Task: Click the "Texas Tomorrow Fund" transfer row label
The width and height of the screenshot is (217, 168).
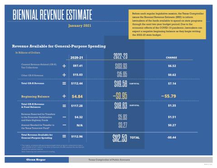Action: pos(38,127)
